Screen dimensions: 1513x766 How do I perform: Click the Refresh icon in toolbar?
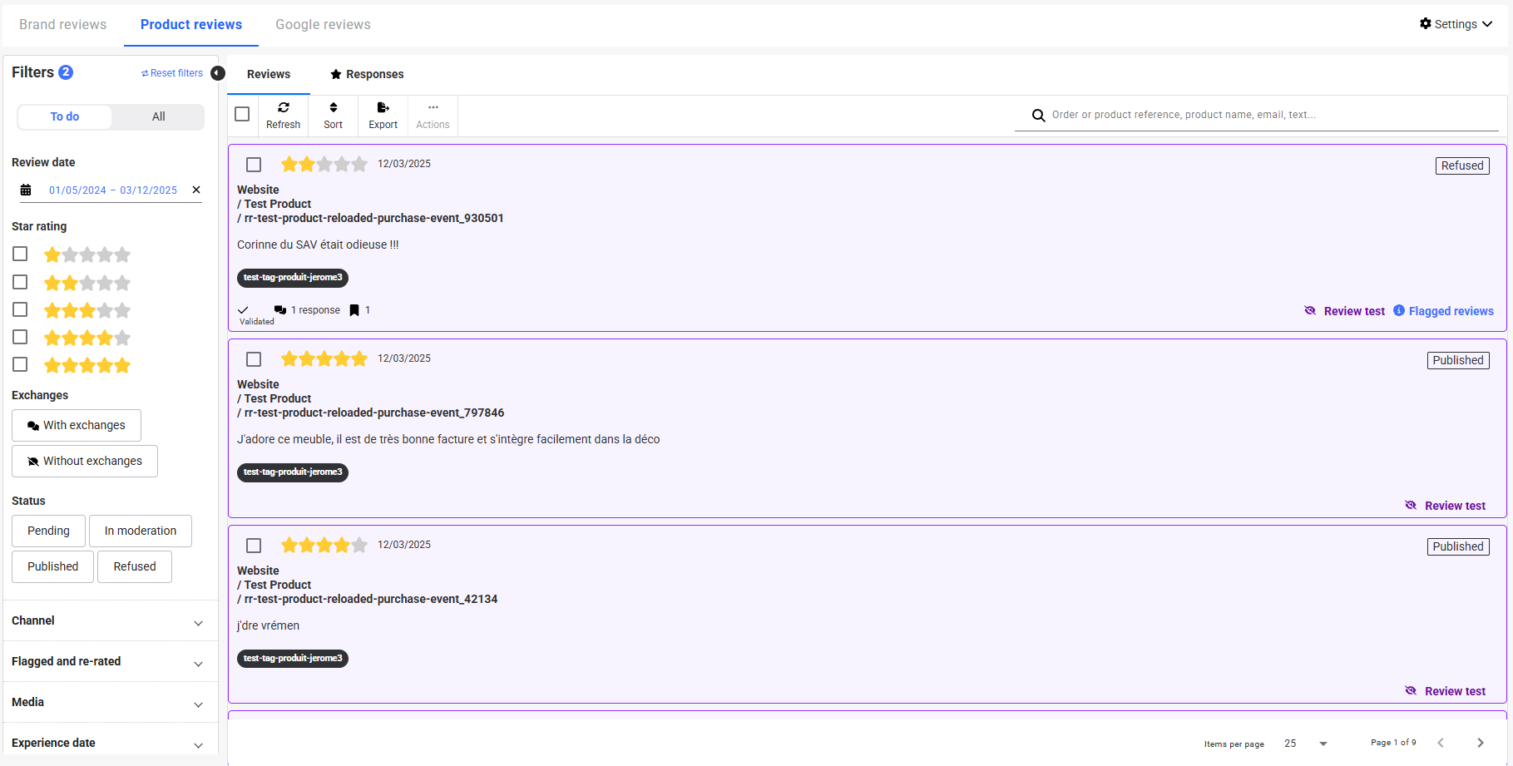283,108
